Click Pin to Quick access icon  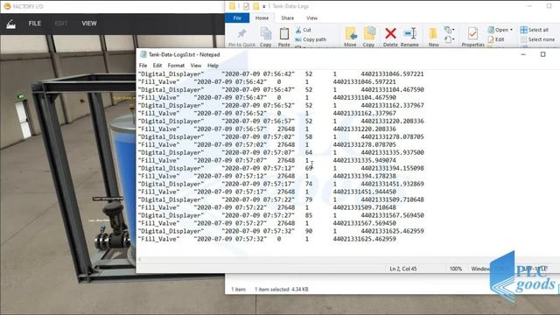(x=241, y=34)
